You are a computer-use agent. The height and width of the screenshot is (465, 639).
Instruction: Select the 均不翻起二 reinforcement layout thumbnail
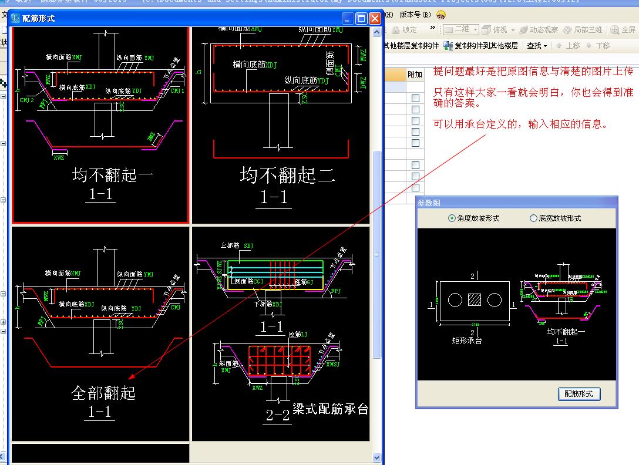[x=281, y=125]
